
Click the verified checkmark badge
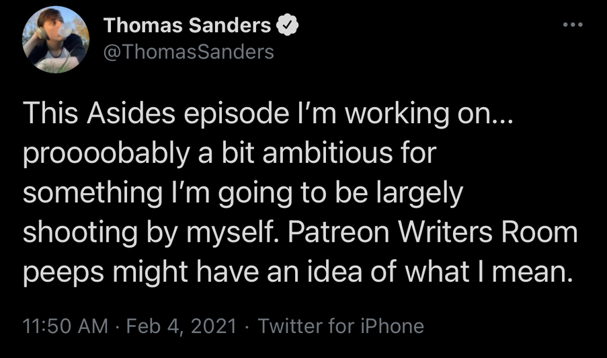pyautogui.click(x=287, y=26)
